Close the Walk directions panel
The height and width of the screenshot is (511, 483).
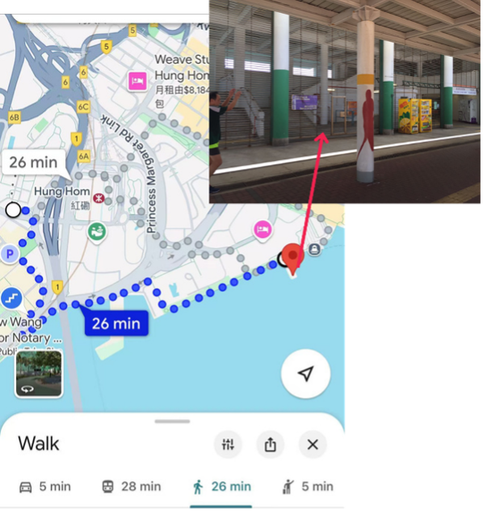click(313, 446)
